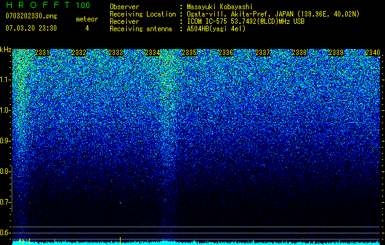385x245 pixels.
Task: Click the 2333 time marker
Action: tap(116, 53)
